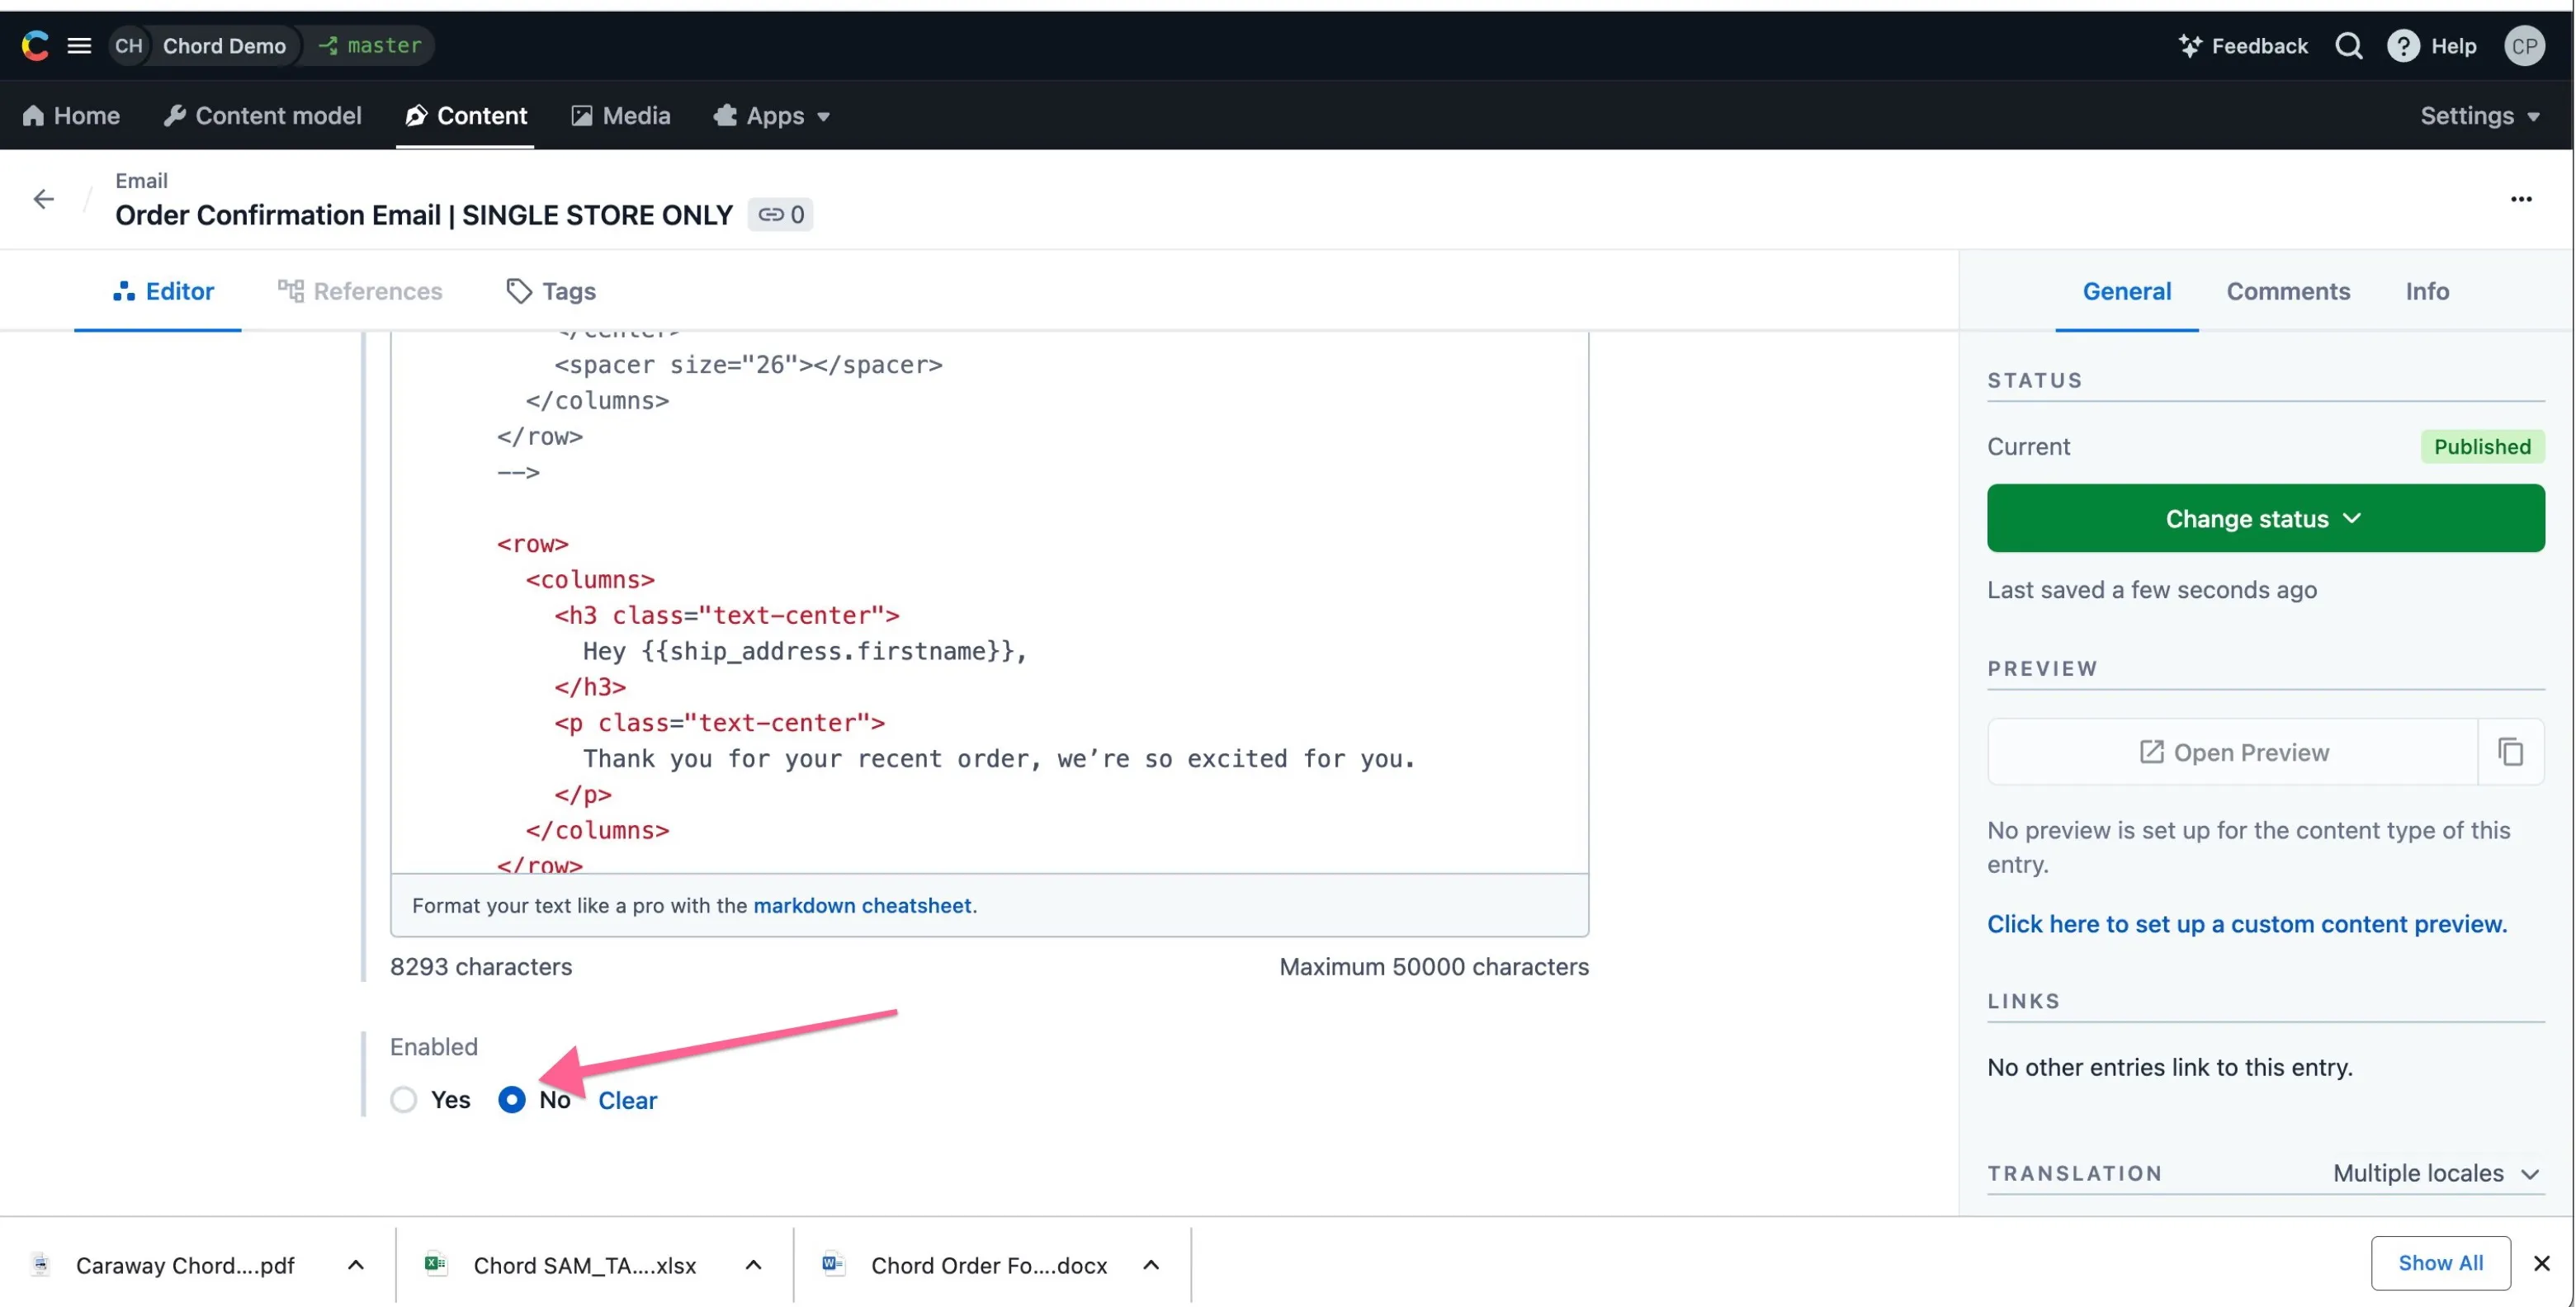The width and height of the screenshot is (2576, 1307).
Task: Expand the Chord SAM_TA xlsx download chevron
Action: pos(753,1264)
